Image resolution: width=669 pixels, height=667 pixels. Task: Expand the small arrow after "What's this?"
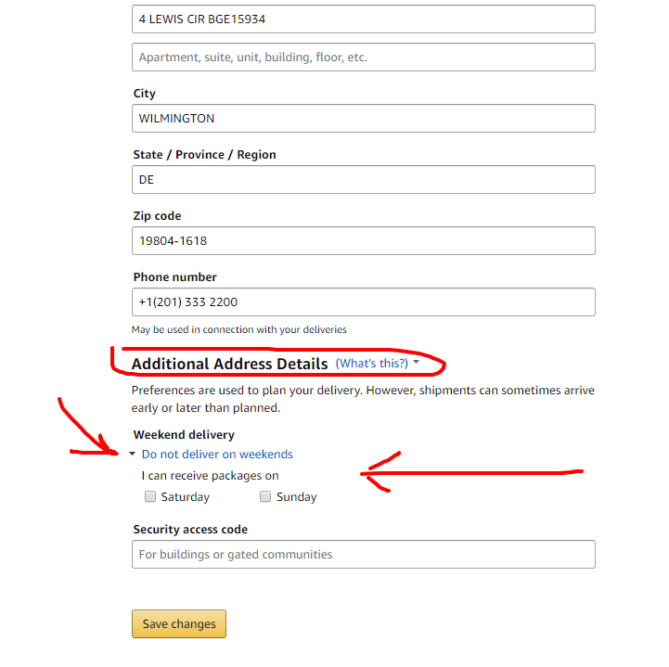[417, 363]
